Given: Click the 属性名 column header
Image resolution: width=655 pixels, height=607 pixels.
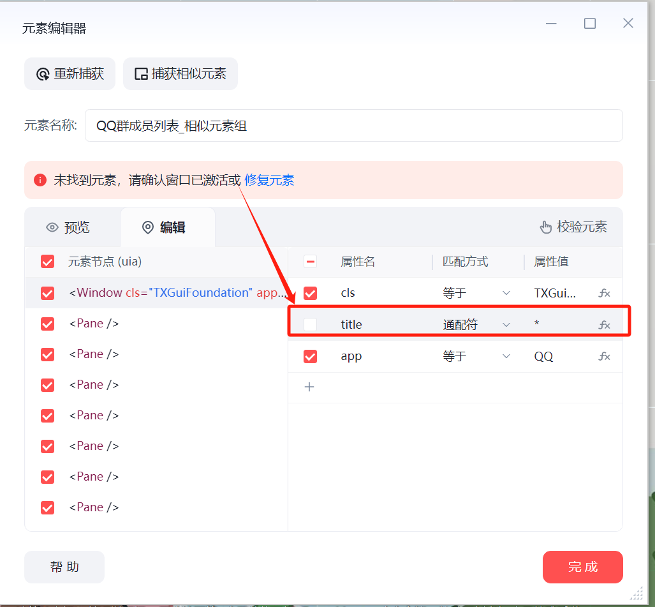Looking at the screenshot, I should pos(358,262).
